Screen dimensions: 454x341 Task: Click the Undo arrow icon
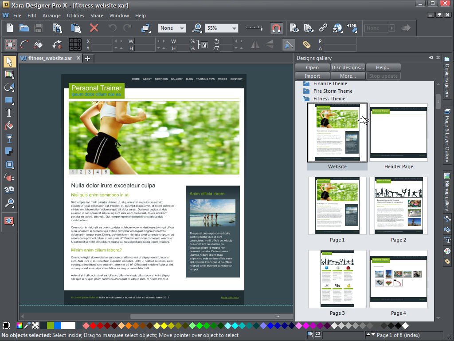point(113,28)
